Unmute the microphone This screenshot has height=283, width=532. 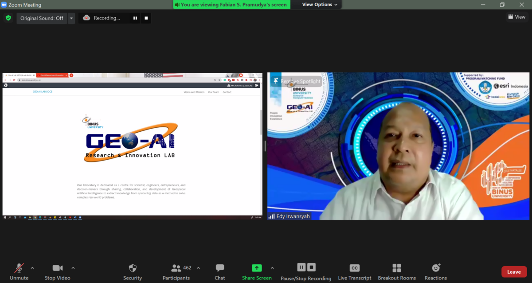coord(19,271)
